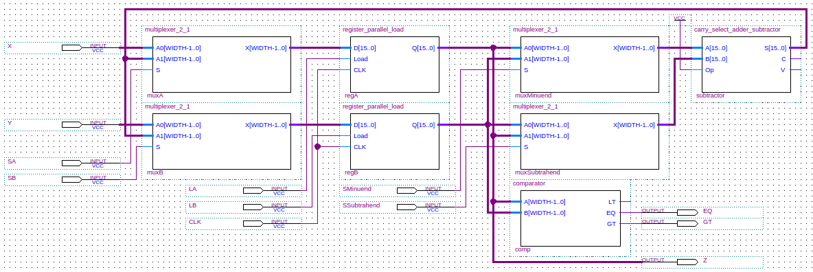Select the X input pin symbol
Image resolution: width=813 pixels, height=272 pixels.
click(71, 48)
